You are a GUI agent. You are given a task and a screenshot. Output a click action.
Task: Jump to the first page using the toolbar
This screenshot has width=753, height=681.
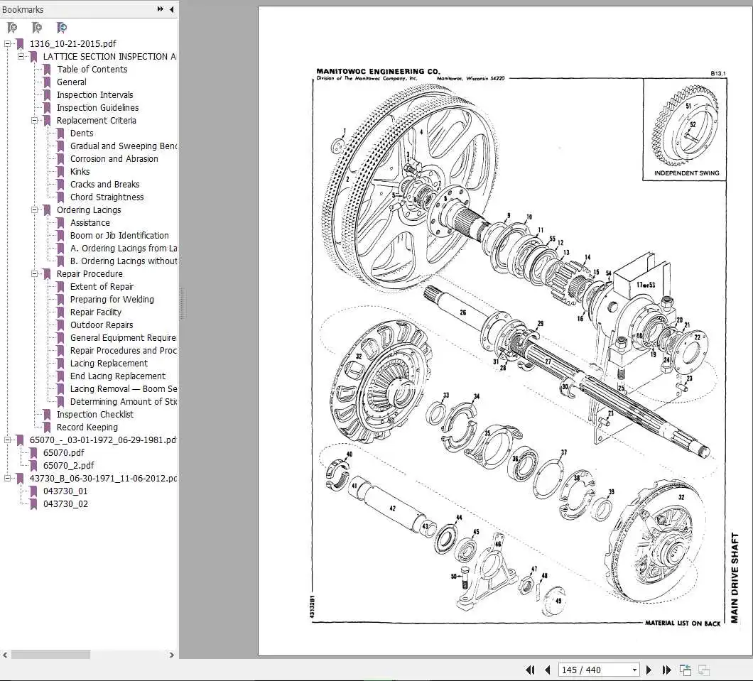530,670
